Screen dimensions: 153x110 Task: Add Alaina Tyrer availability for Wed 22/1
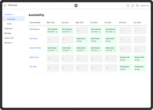coord(82,58)
